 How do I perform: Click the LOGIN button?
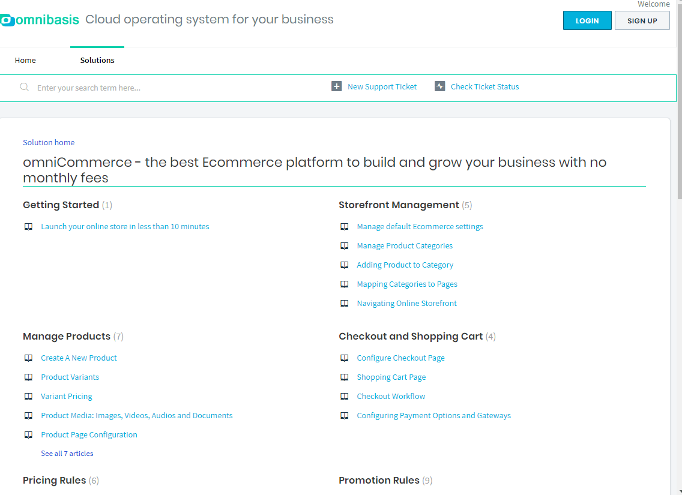click(587, 20)
